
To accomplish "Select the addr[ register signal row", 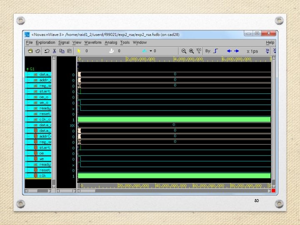I will [38, 136].
